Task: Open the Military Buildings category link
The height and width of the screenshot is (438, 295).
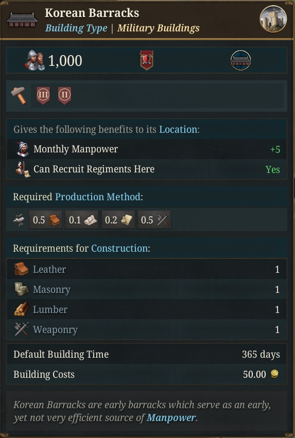Action: [x=159, y=28]
